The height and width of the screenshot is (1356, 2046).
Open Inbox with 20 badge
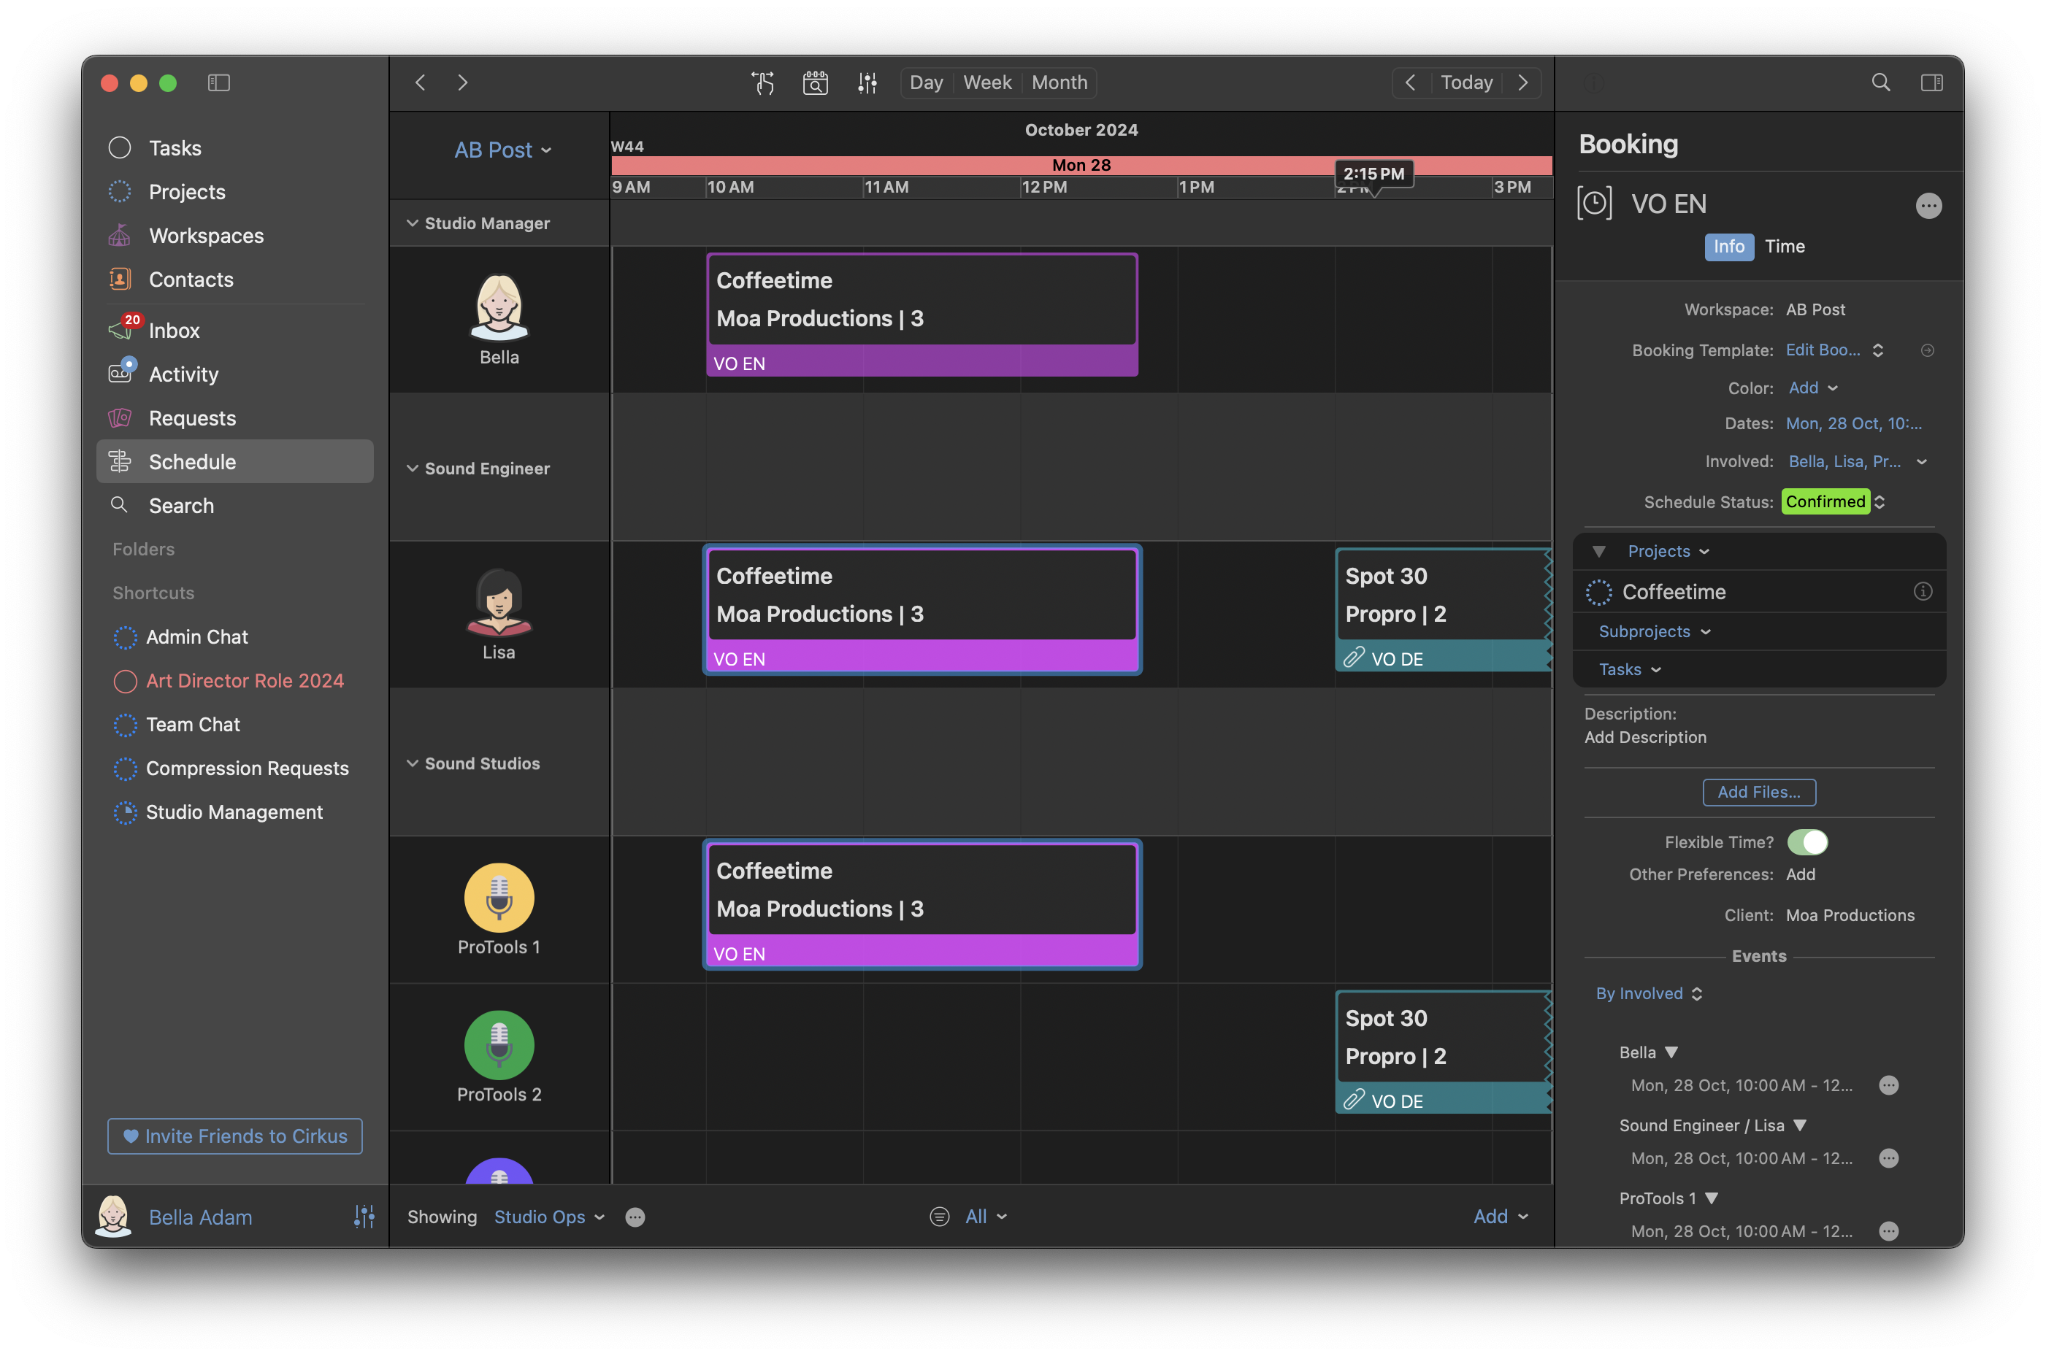coord(173,331)
